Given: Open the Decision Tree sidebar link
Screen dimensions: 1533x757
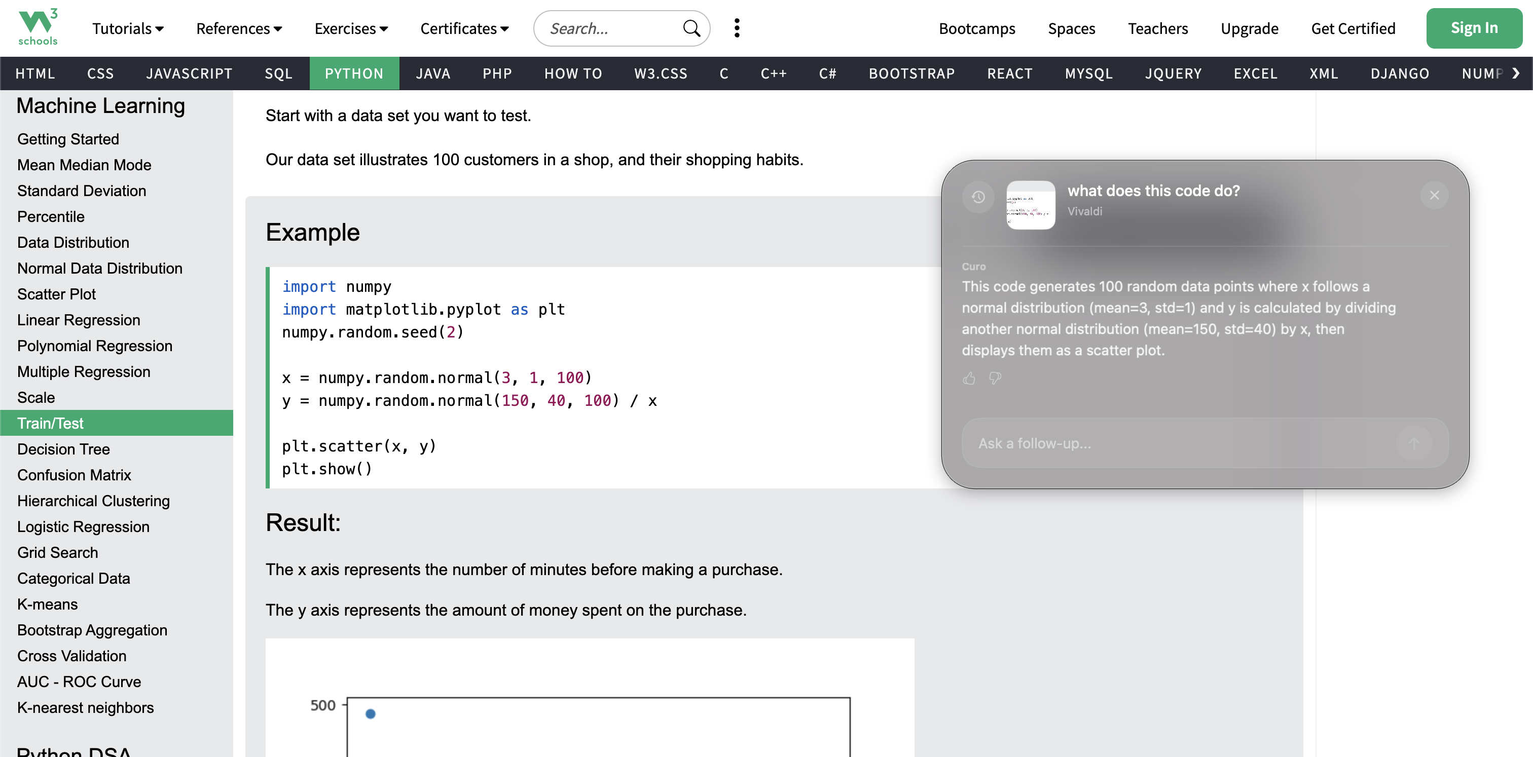Looking at the screenshot, I should pyautogui.click(x=63, y=449).
